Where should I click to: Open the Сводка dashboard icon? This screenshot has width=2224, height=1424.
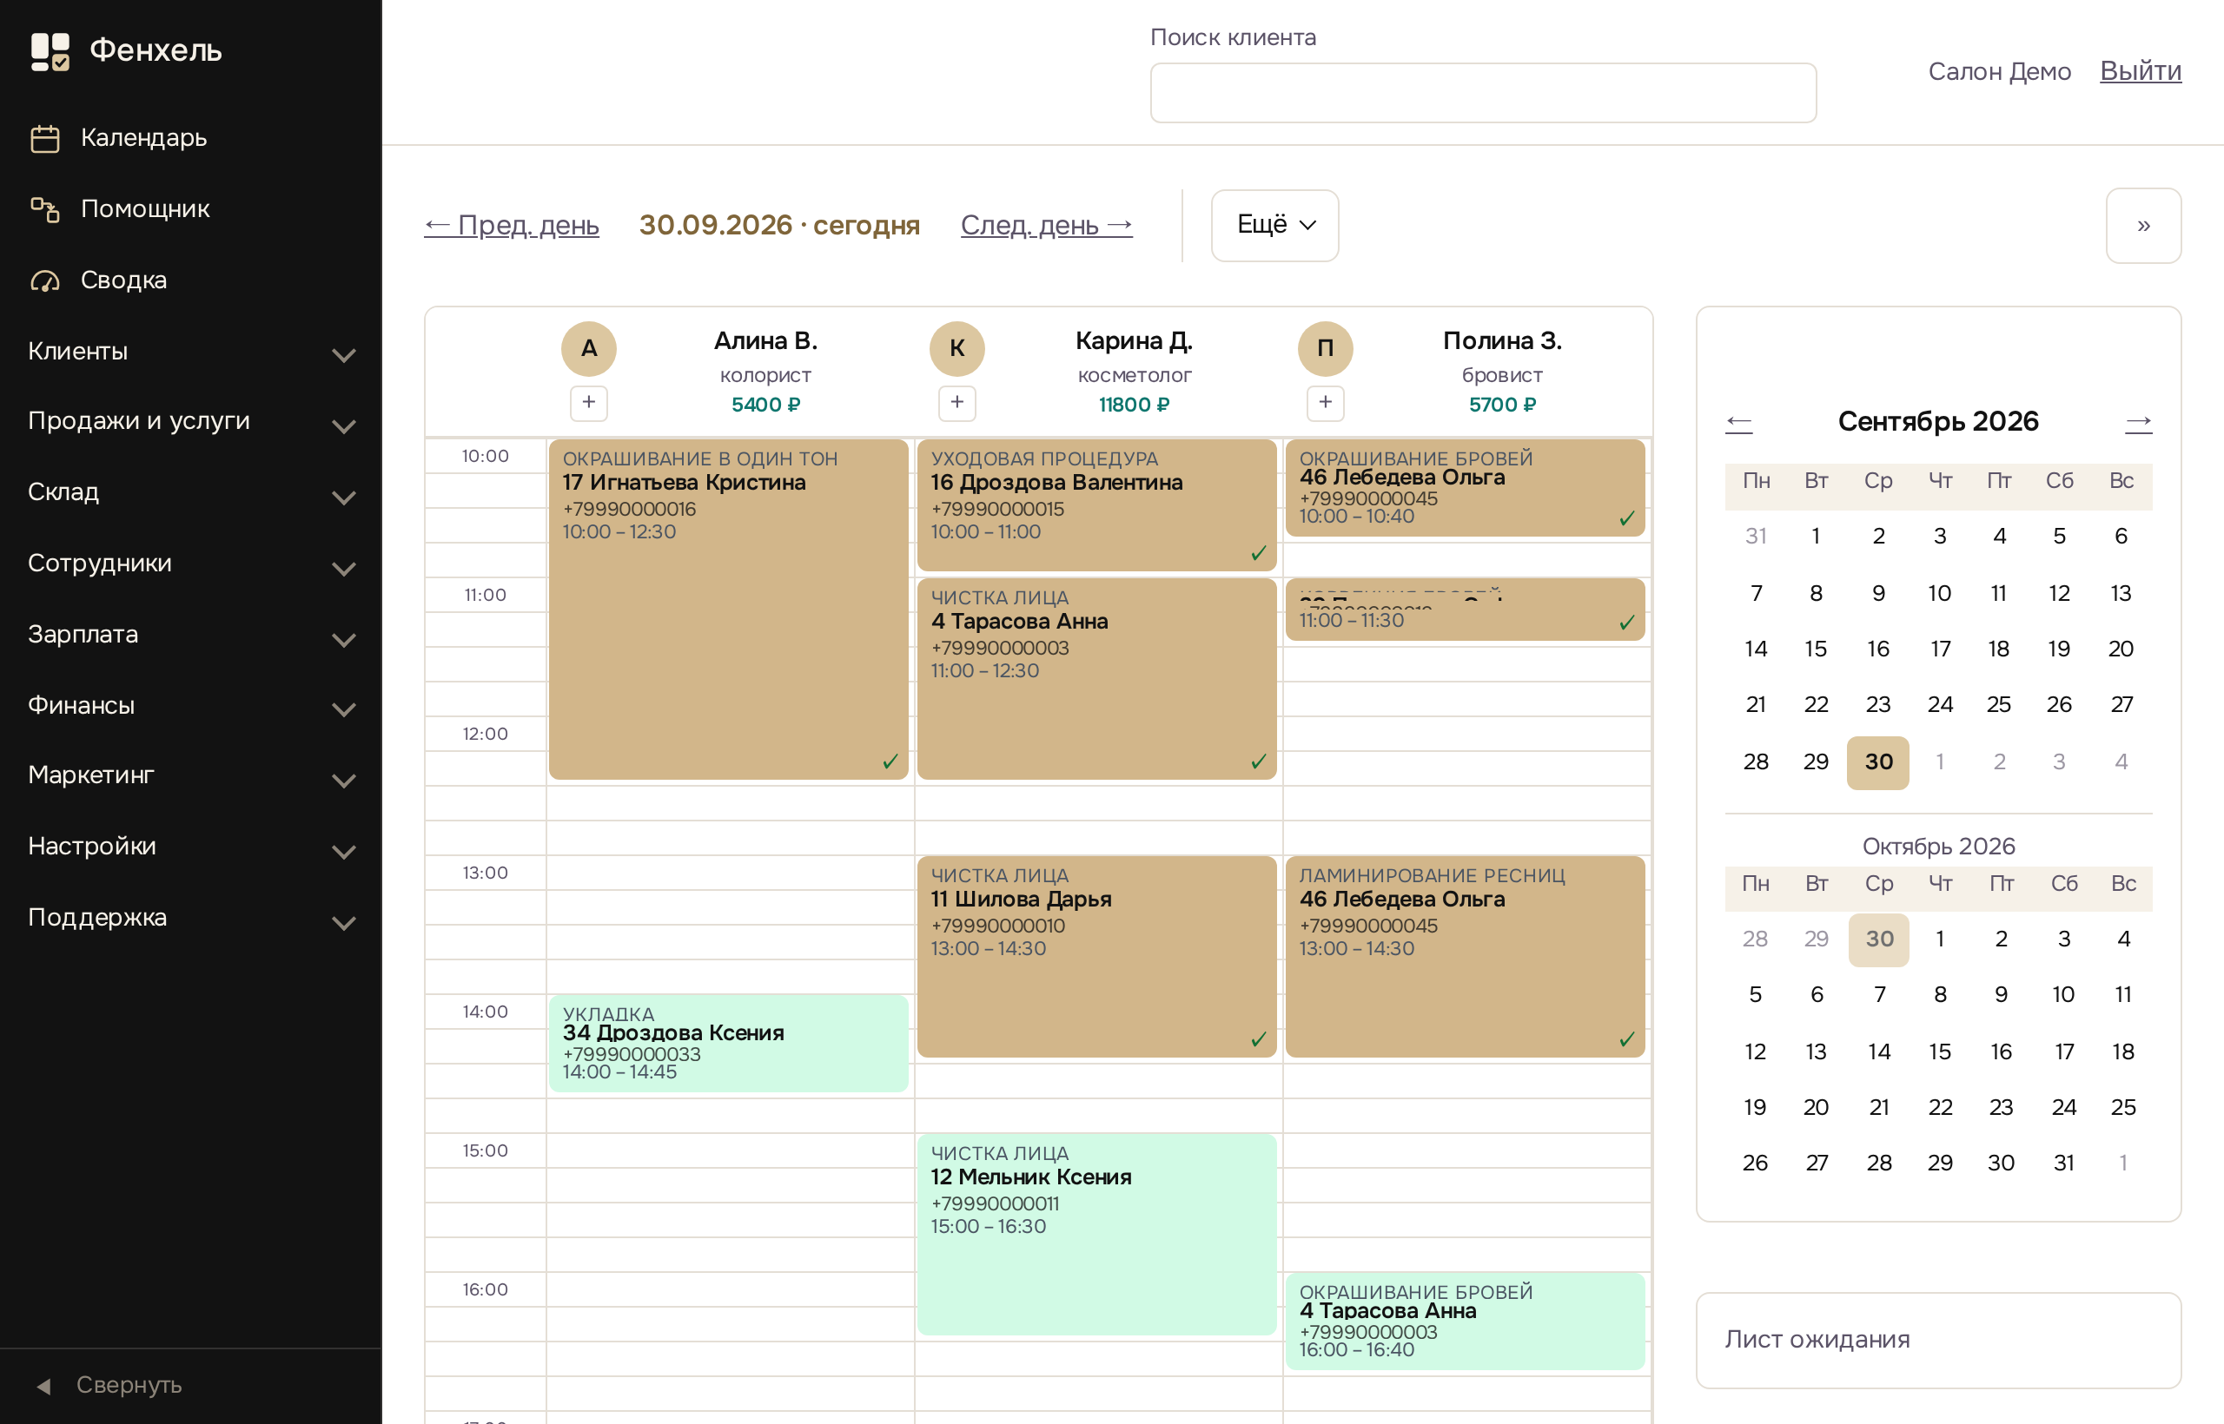click(44, 280)
